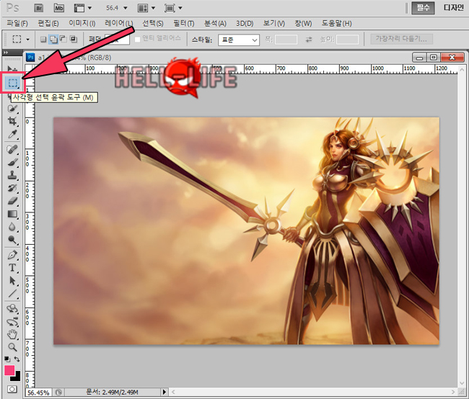This screenshot has width=469, height=399.
Task: Launch Adobe Bridge with Br icon
Action: (38, 8)
